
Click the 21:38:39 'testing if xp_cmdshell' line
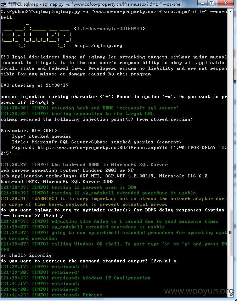98,193
